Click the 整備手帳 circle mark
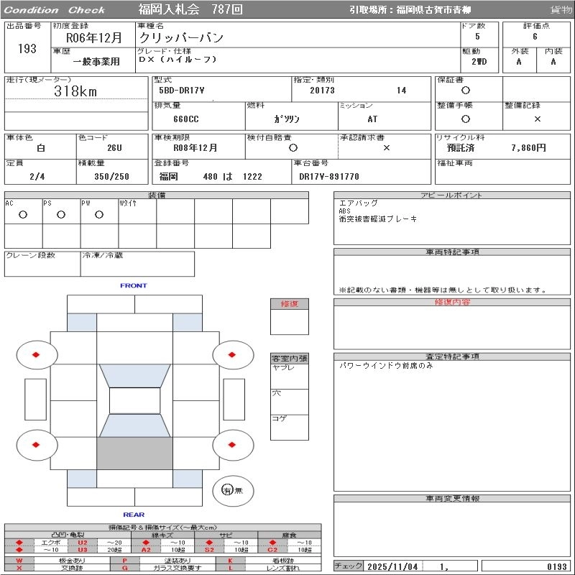 point(466,119)
